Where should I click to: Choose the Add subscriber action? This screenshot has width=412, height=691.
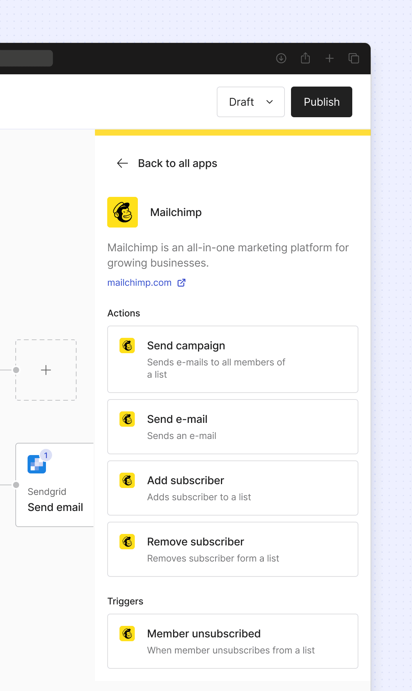tap(233, 488)
